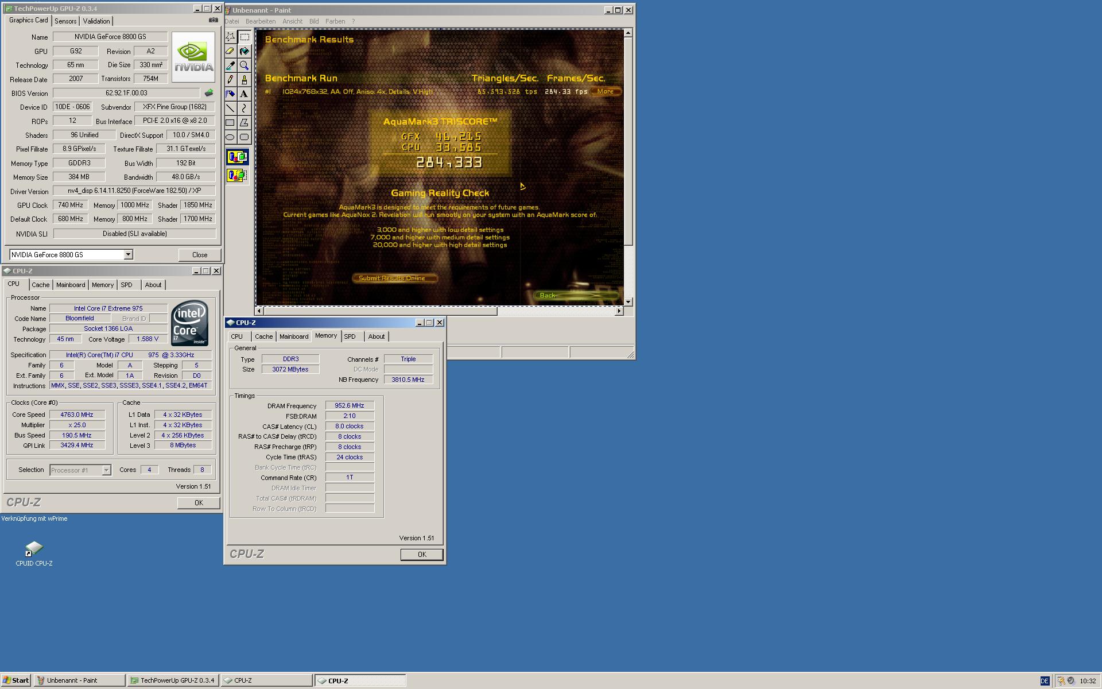Click Submit Results Online in AquaMark
Viewport: 1102px width, 689px height.
coord(394,278)
